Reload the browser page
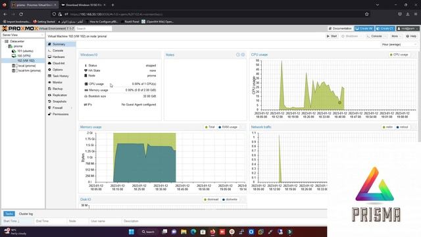421x237 pixels. 21,14
